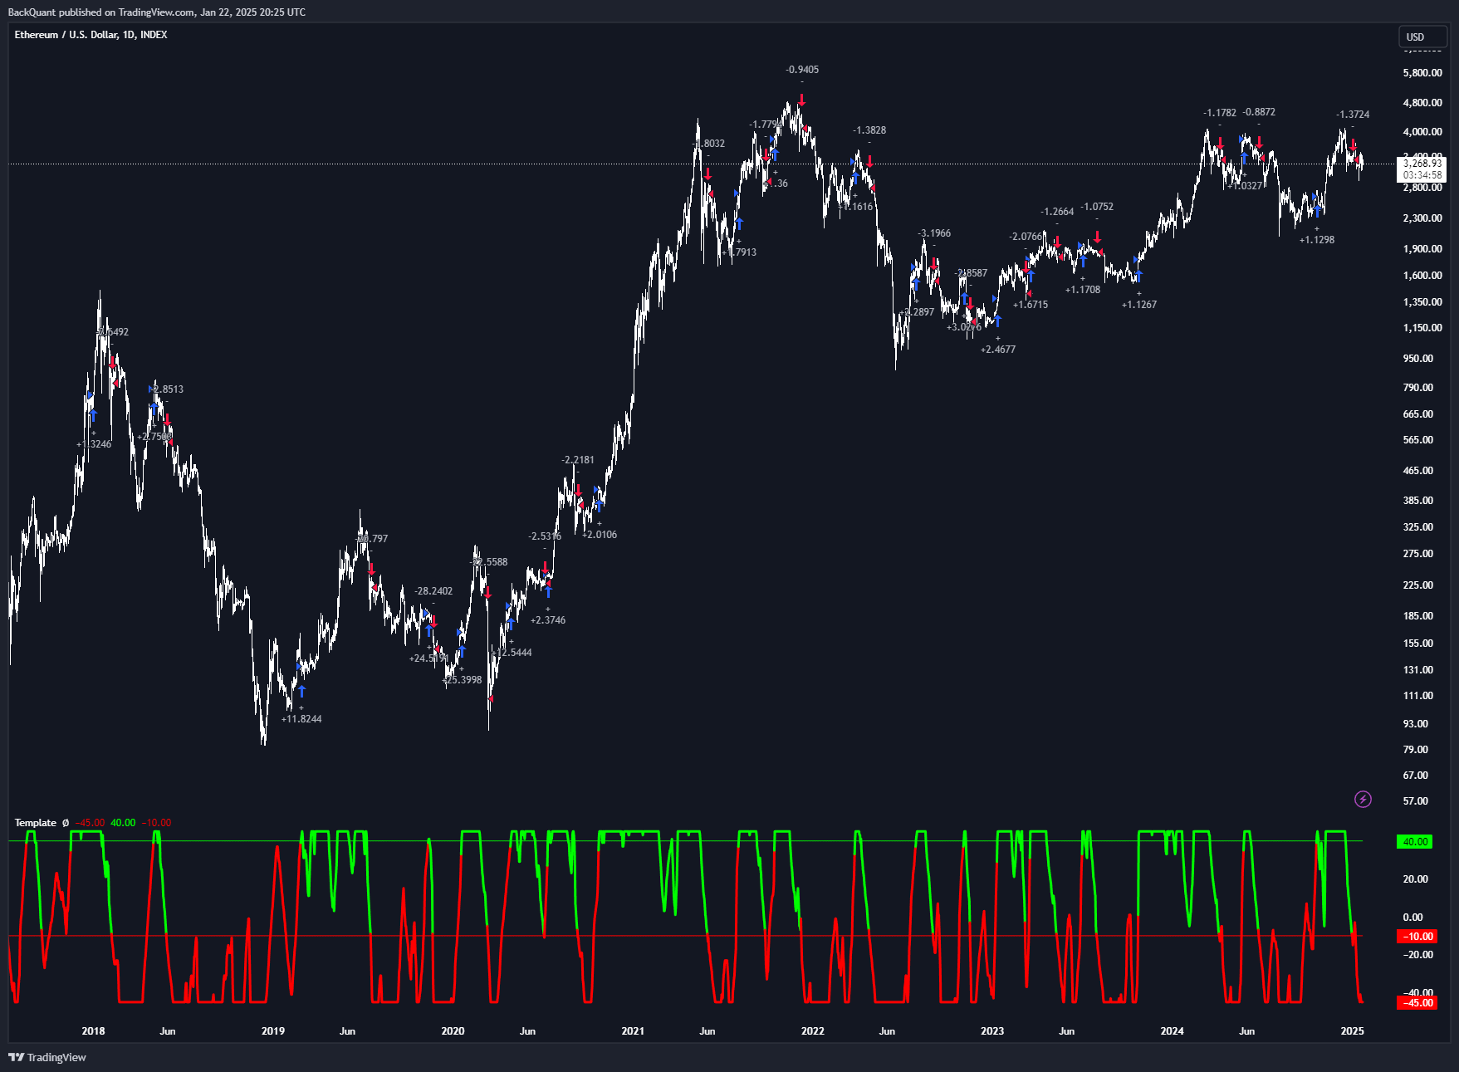Click the 4,800.00 price axis label
Viewport: 1459px width, 1072px height.
[x=1422, y=103]
